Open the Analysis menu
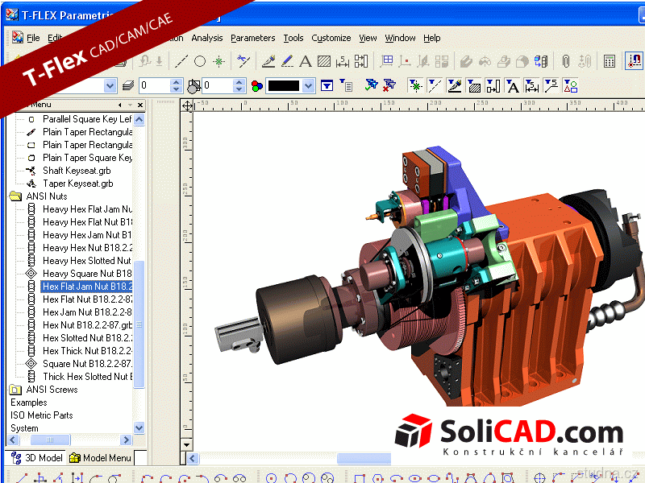 click(x=207, y=38)
